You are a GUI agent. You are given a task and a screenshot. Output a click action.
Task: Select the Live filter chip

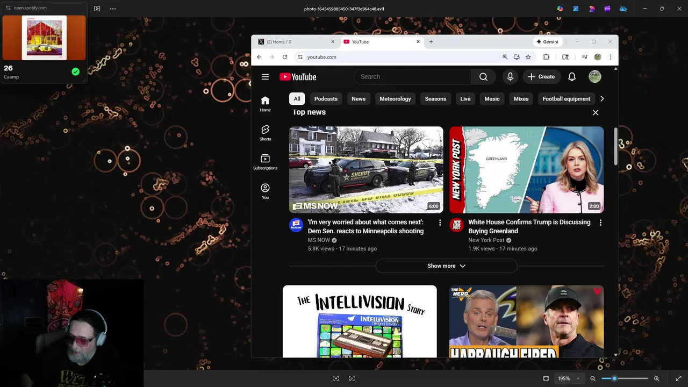click(x=465, y=99)
